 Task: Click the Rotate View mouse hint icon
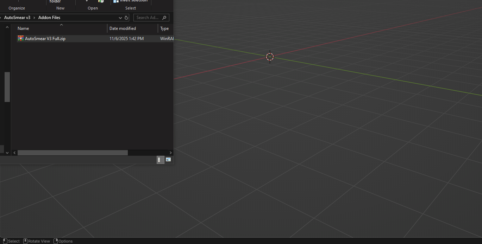25,241
